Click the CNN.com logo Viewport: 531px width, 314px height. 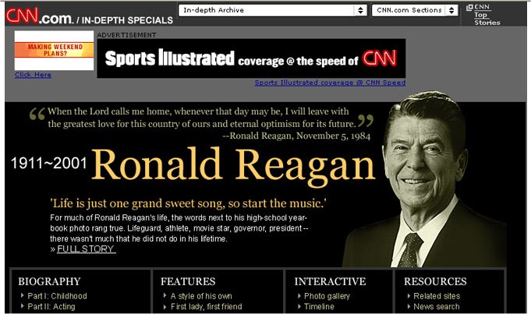coord(39,14)
